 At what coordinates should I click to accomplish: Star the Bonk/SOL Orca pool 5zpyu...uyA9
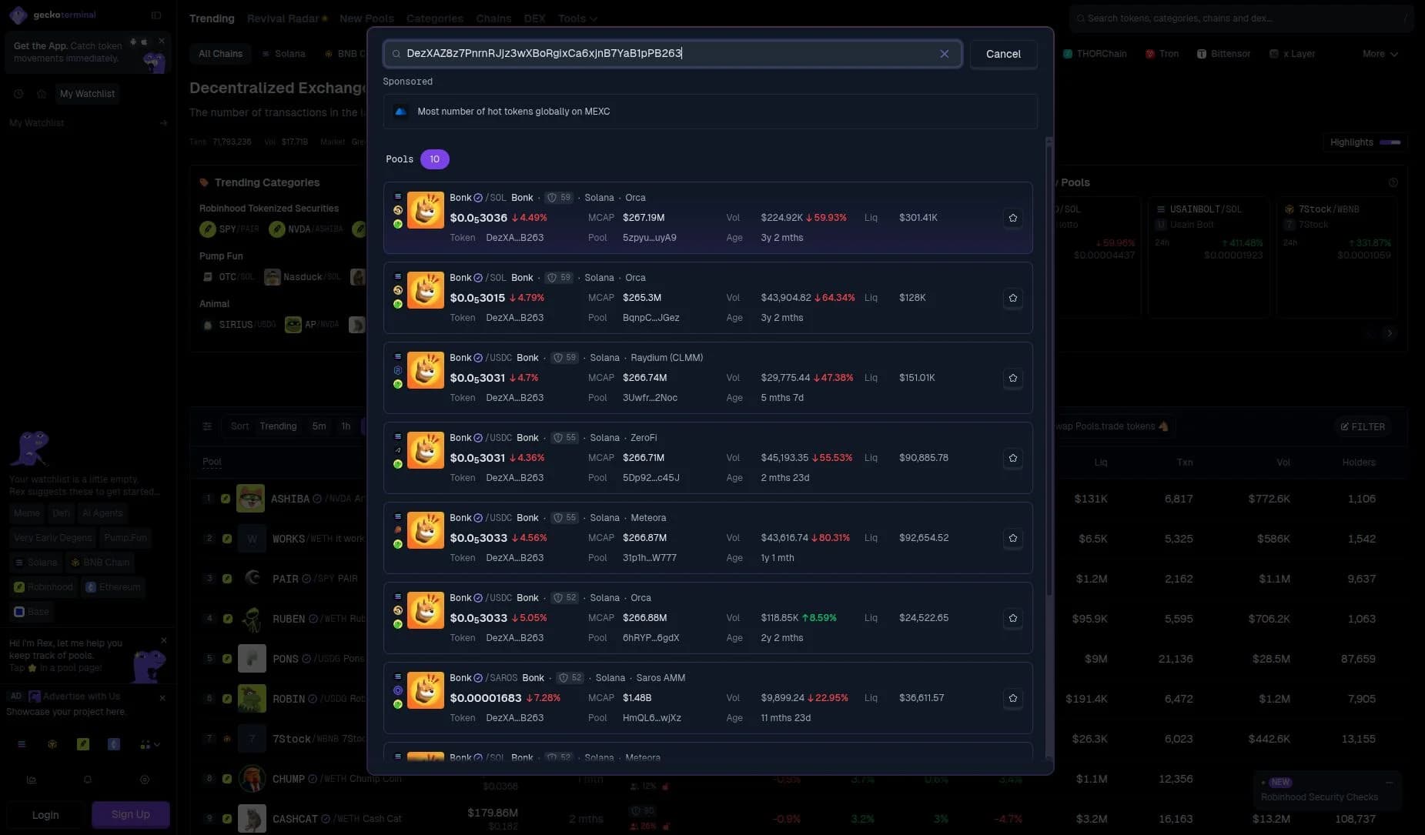[x=1012, y=218]
